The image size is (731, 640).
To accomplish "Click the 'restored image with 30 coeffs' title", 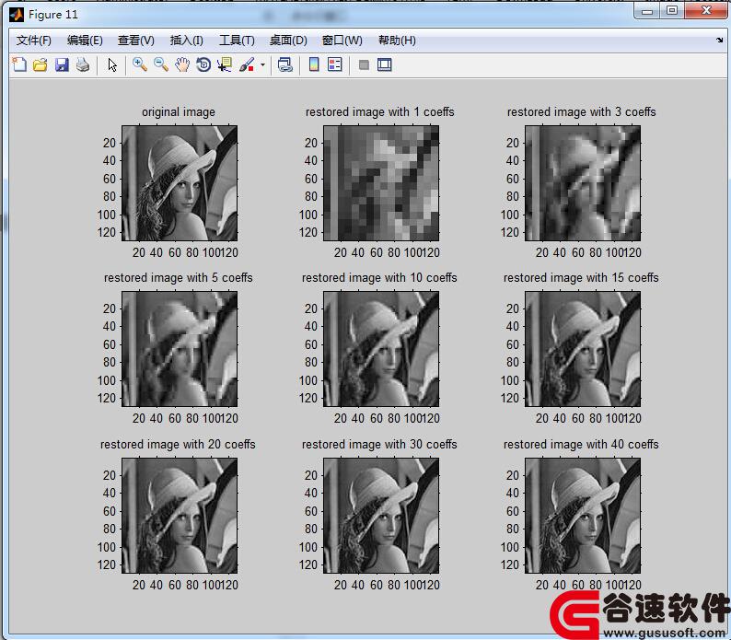I will pos(379,444).
